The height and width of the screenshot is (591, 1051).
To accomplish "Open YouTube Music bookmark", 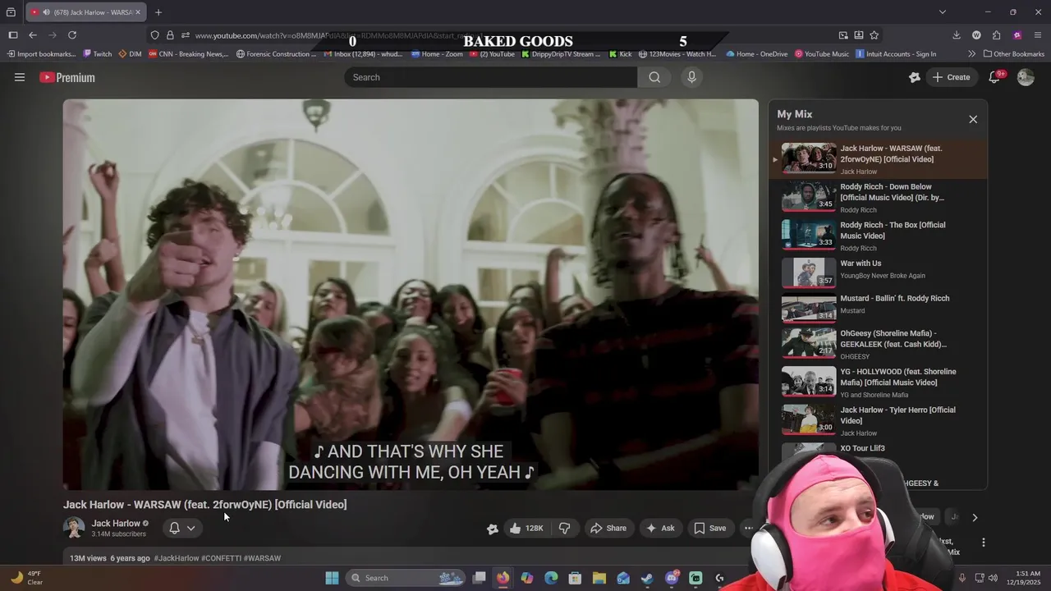I will tap(821, 54).
